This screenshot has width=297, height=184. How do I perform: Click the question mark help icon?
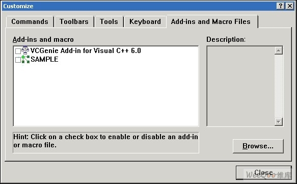pyautogui.click(x=281, y=6)
